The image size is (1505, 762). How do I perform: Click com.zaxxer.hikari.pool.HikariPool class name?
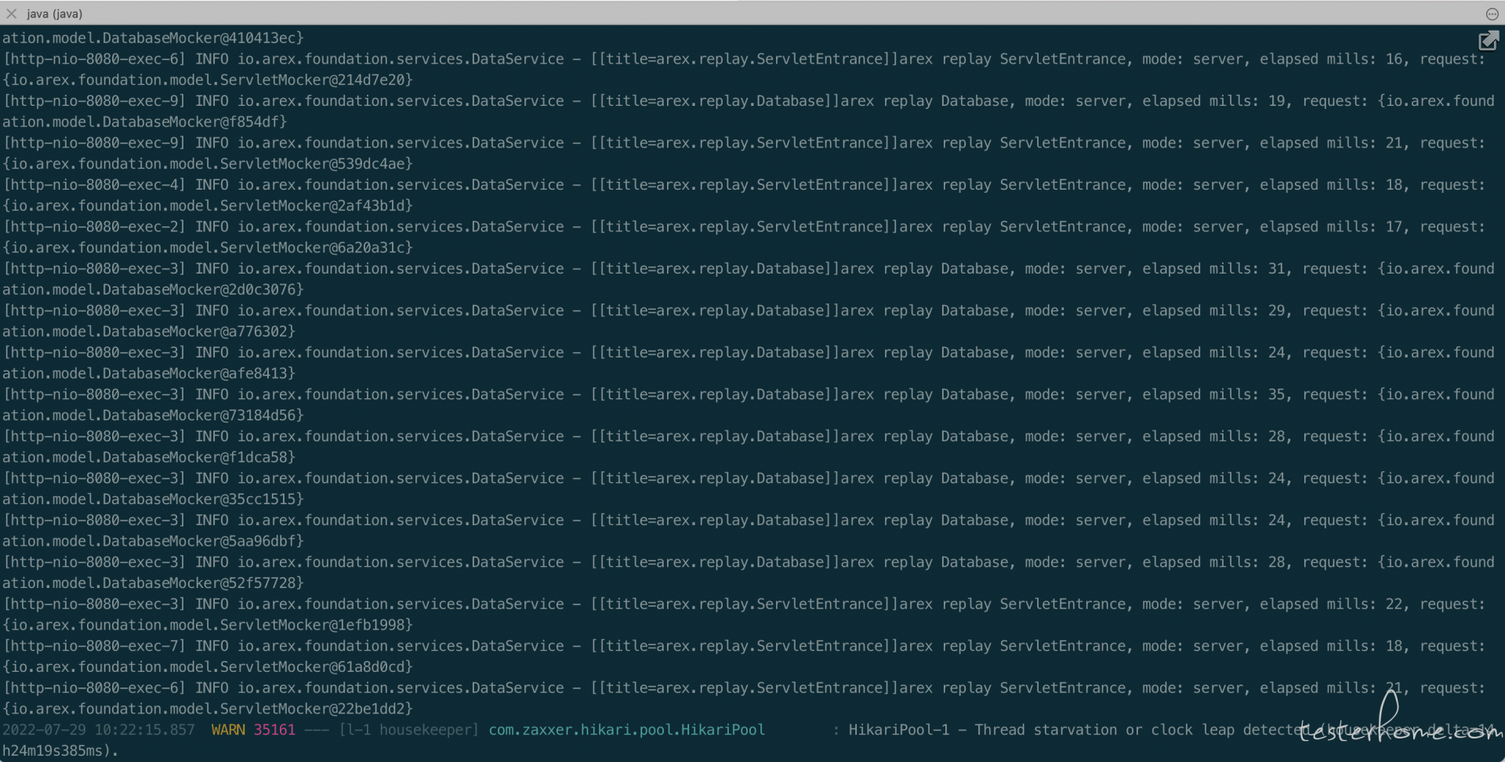[x=626, y=730]
